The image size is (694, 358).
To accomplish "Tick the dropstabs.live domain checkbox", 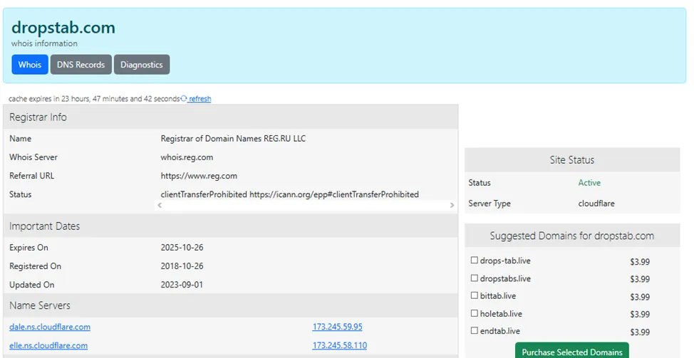I will [474, 278].
